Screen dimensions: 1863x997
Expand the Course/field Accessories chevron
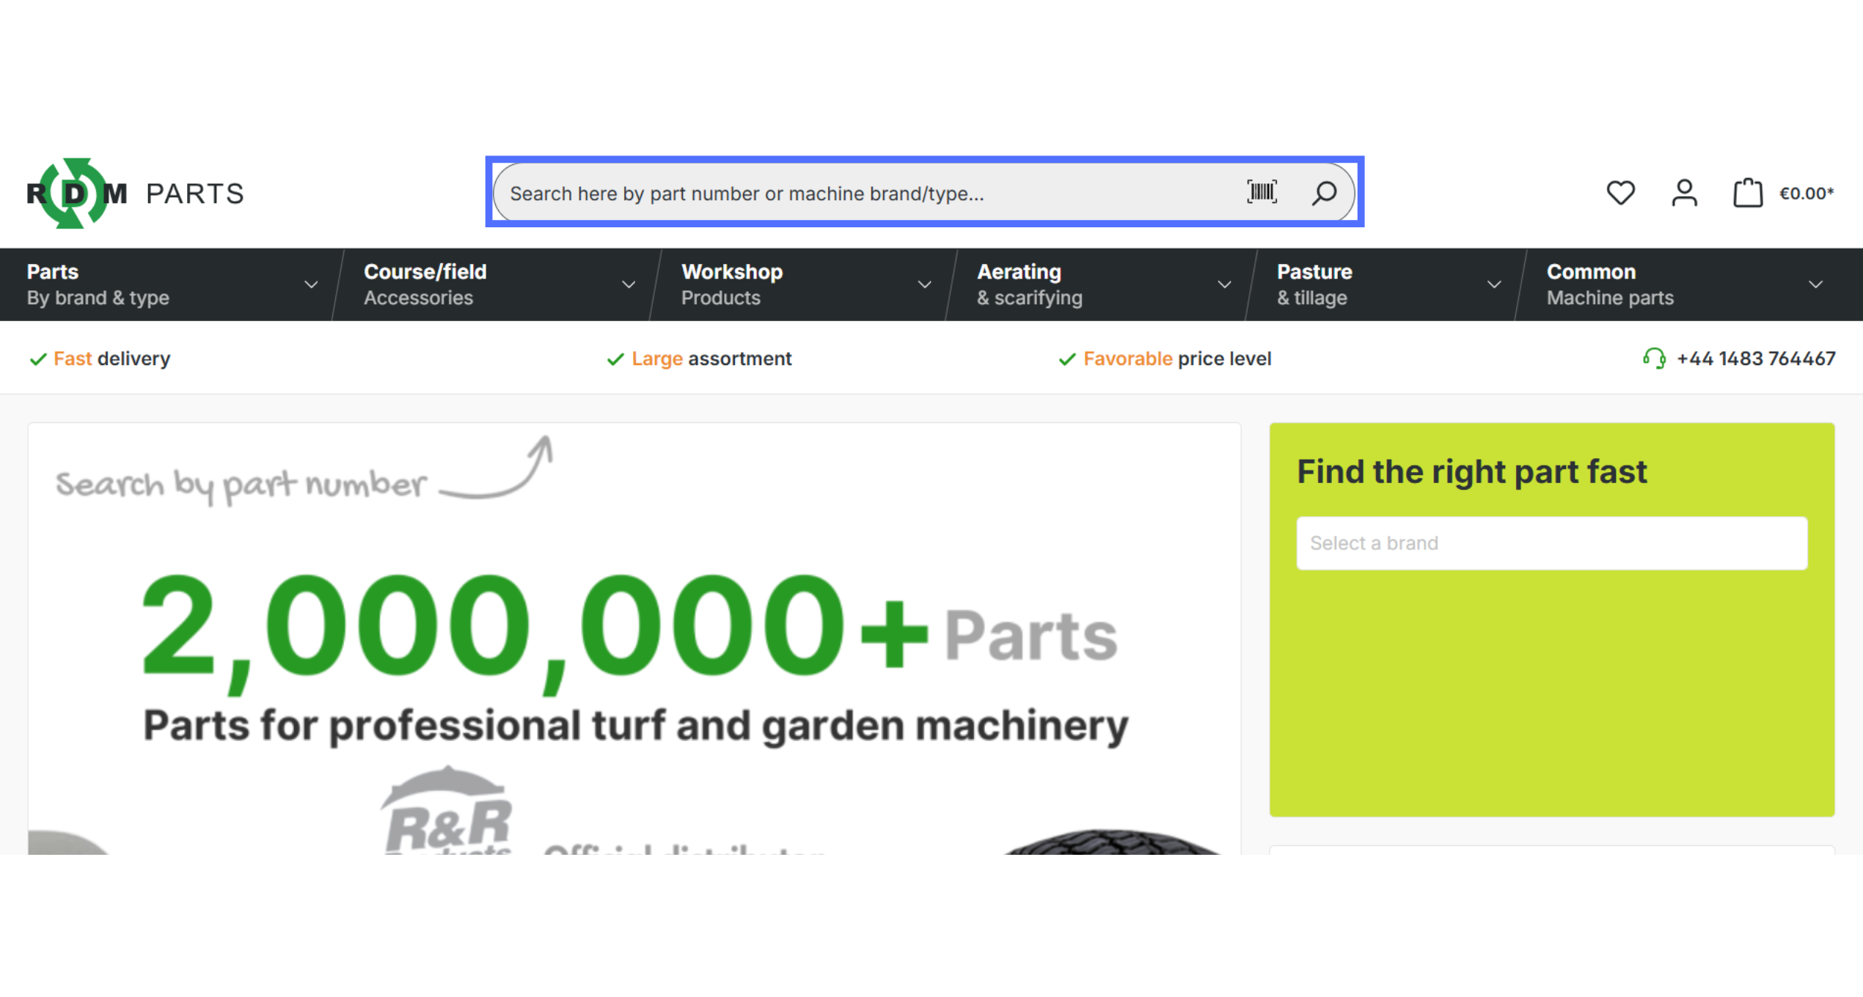[629, 284]
